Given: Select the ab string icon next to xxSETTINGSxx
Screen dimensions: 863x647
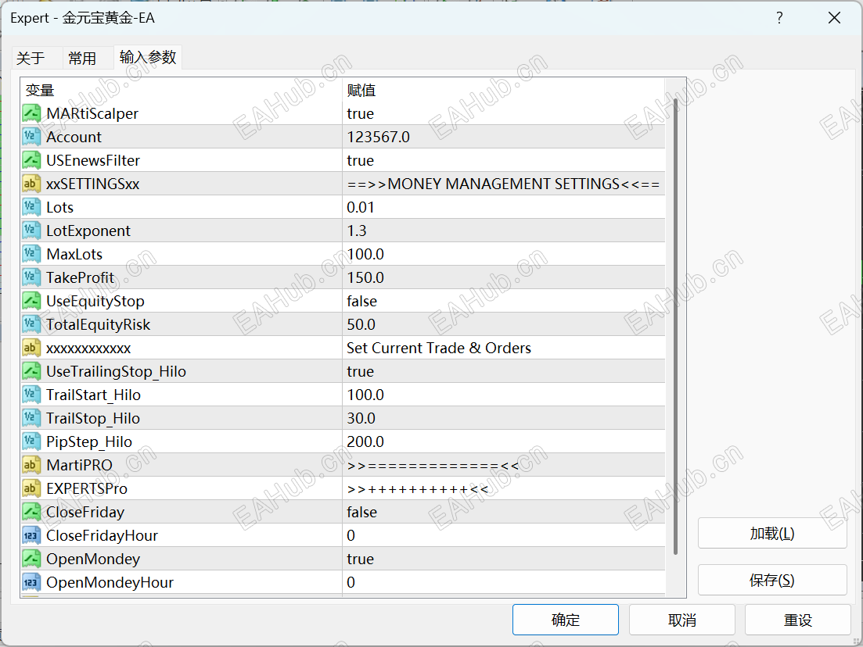Looking at the screenshot, I should 31,184.
